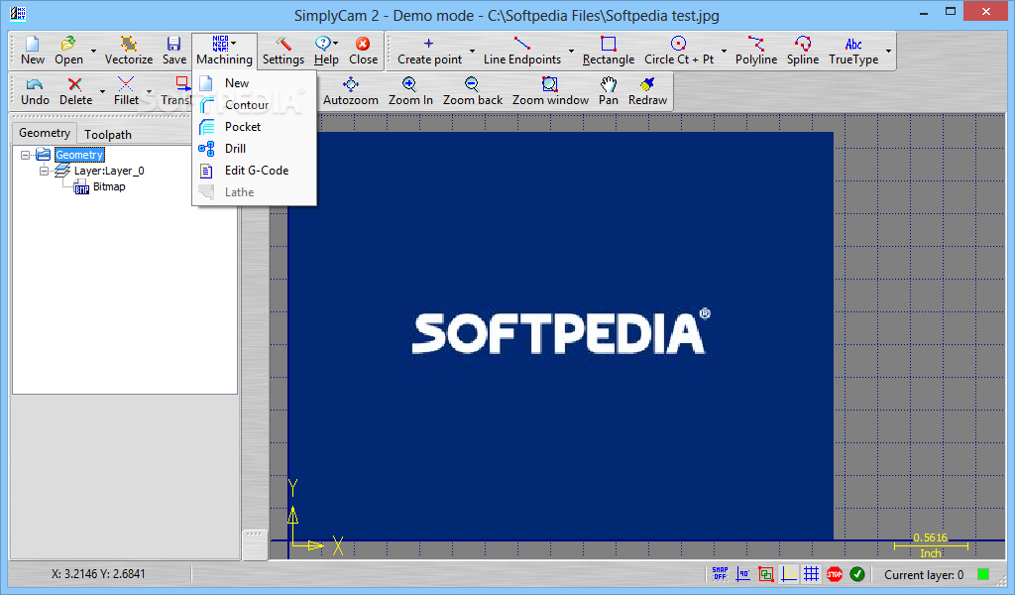Click the SimplyCam title bar app icon
This screenshot has width=1015, height=595.
click(x=18, y=14)
